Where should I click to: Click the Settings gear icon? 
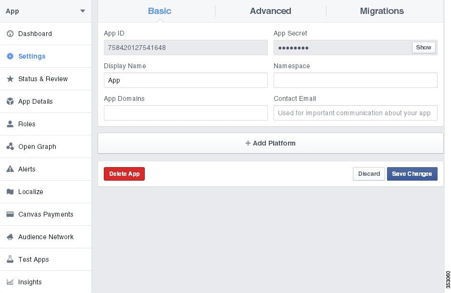point(10,56)
